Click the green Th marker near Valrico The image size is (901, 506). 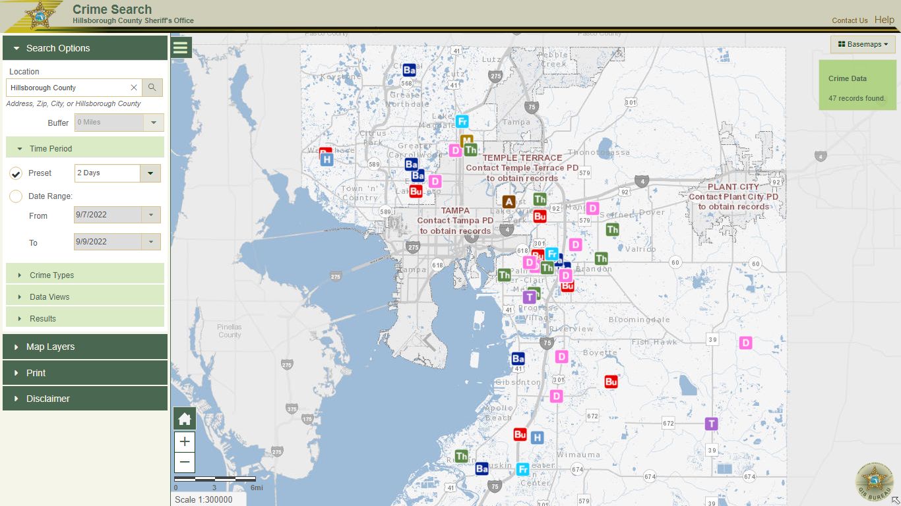(601, 258)
